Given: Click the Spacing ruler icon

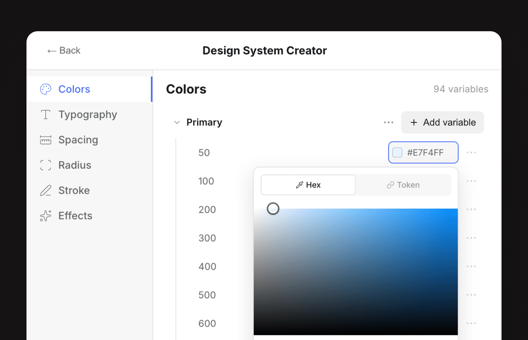Looking at the screenshot, I should pos(46,140).
